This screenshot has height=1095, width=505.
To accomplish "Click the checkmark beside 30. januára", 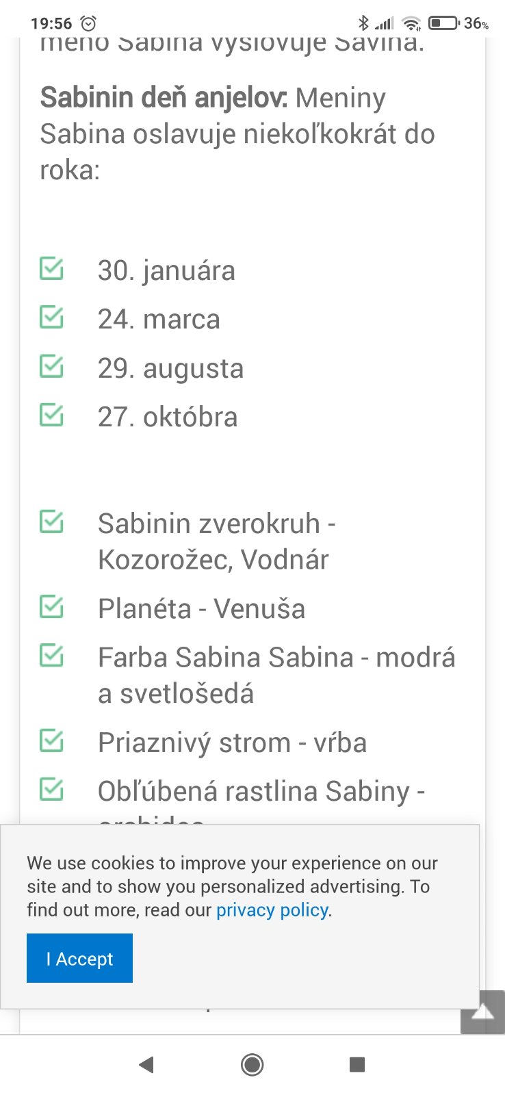I will [x=51, y=268].
